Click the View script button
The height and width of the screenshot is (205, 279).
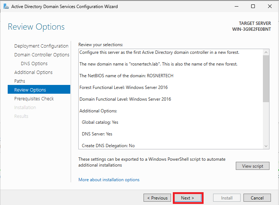tap(253, 166)
